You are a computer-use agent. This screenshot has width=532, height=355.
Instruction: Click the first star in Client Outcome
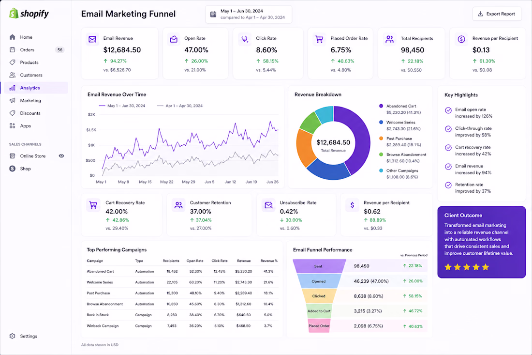click(x=448, y=267)
